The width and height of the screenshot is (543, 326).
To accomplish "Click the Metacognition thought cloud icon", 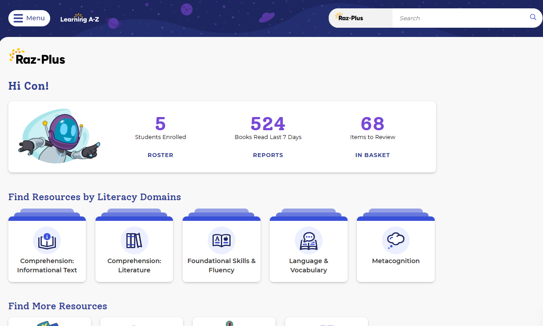I will coord(396,240).
